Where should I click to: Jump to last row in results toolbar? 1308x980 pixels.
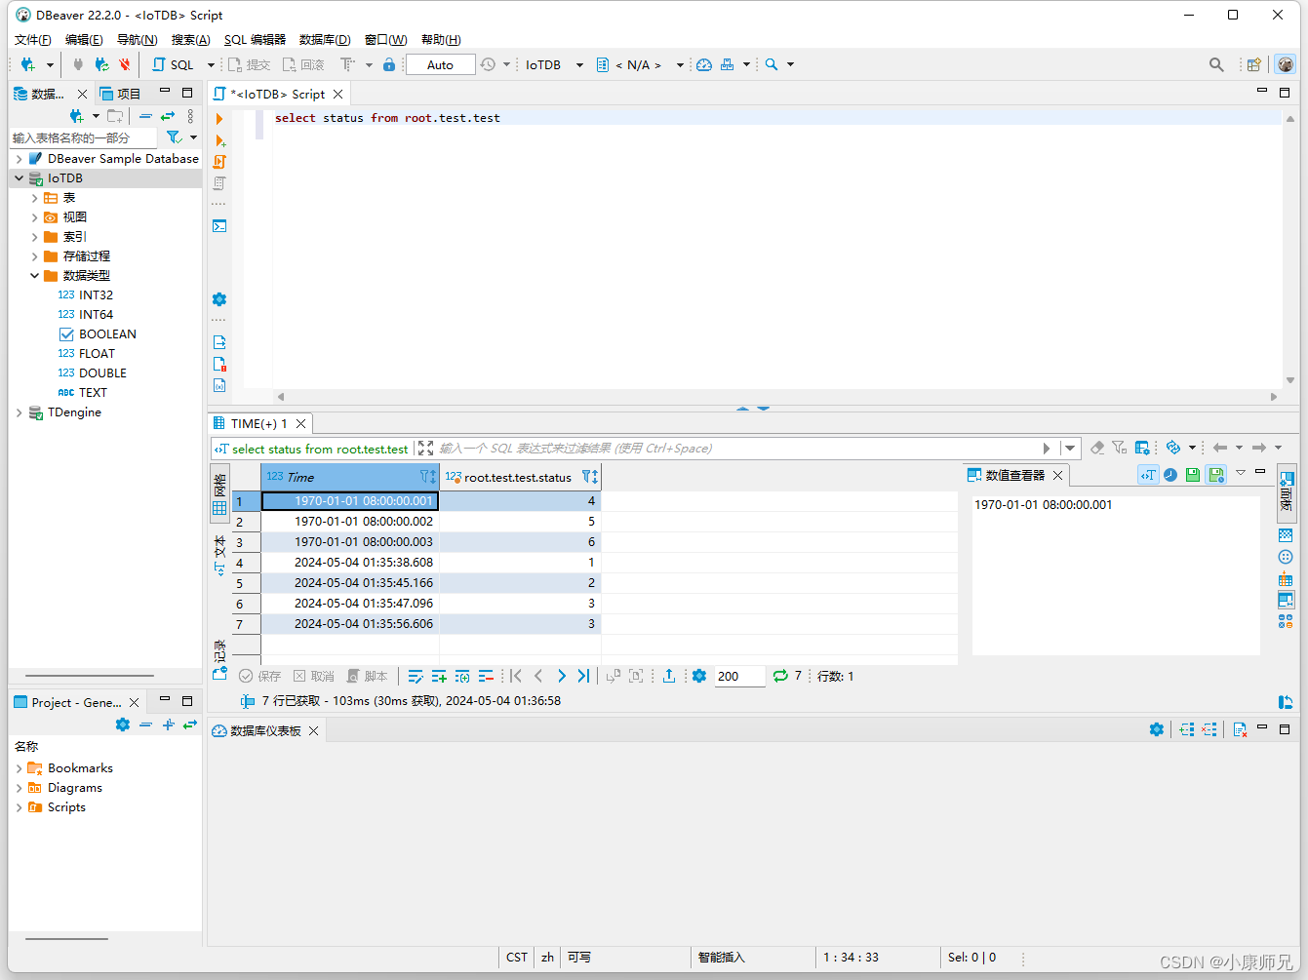click(583, 676)
